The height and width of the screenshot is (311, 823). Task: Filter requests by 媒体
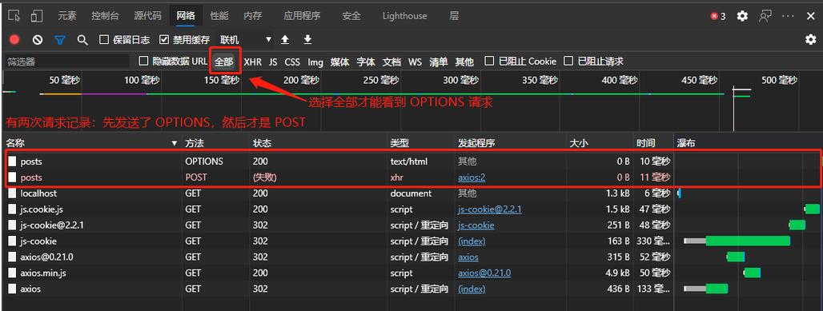tap(339, 62)
